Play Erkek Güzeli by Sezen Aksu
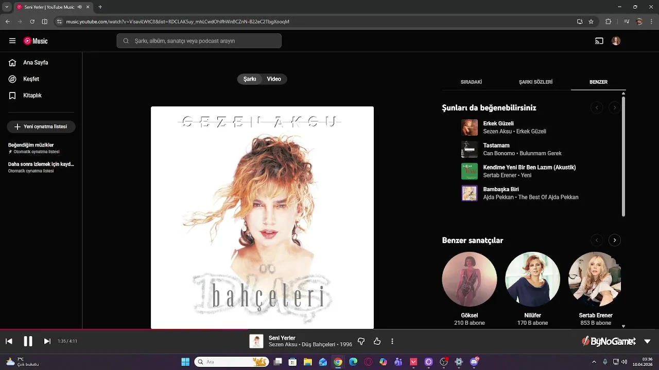 tap(530, 127)
